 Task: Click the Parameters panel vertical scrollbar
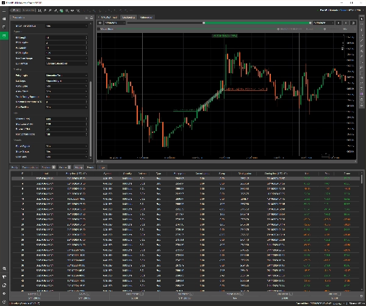[91, 119]
